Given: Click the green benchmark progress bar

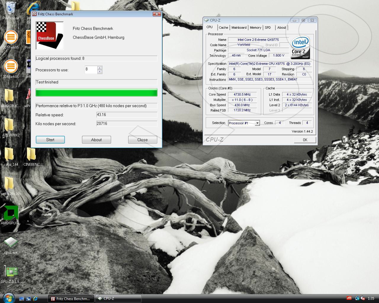Looking at the screenshot, I should click(x=97, y=93).
